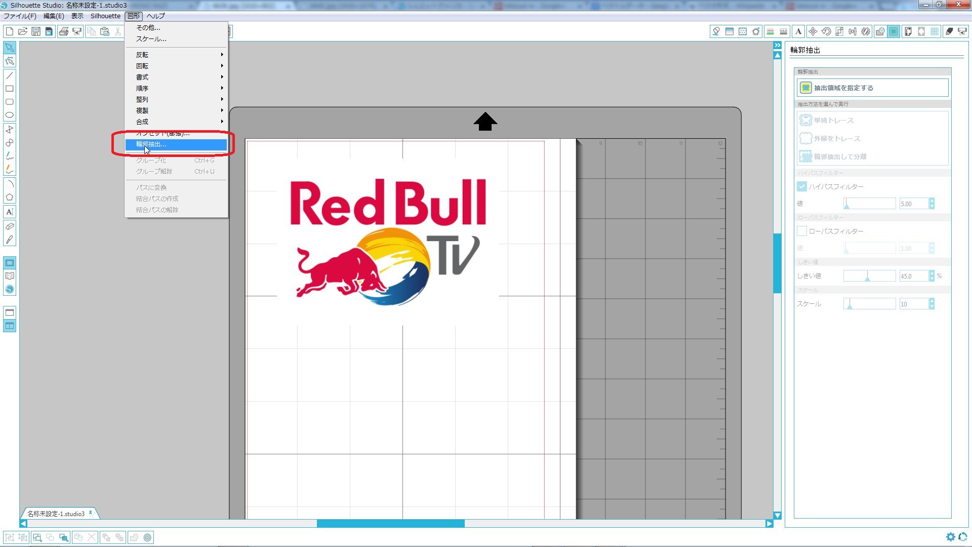This screenshot has width=972, height=547.
Task: Expand the 合成 submenu
Action: (176, 122)
